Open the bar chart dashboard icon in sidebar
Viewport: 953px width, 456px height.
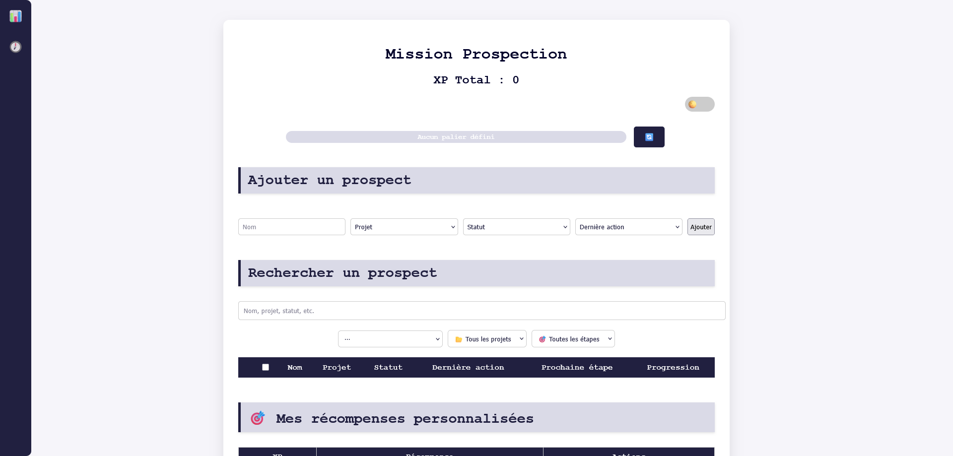(x=15, y=16)
